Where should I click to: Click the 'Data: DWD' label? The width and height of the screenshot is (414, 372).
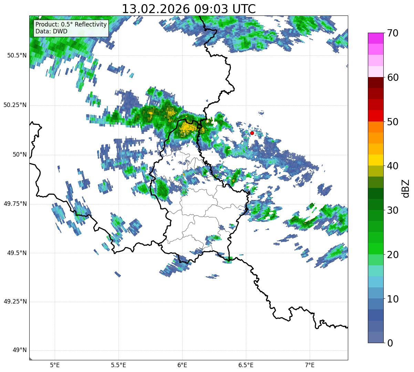pos(51,31)
